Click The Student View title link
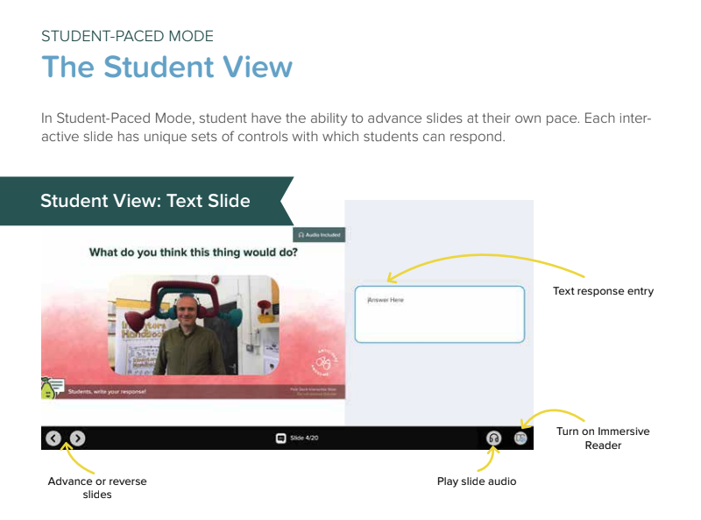This screenshot has height=520, width=701. 166,67
